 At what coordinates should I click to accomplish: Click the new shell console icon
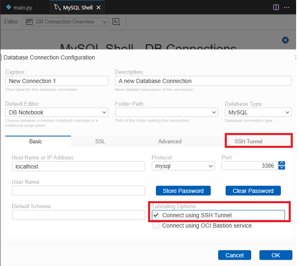pyautogui.click(x=116, y=22)
